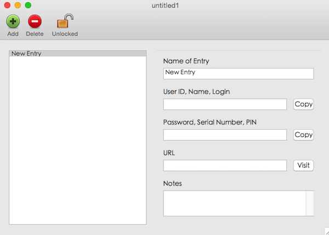Click the "untitled1" window title text
Viewport: 329px width, 235px height.
tap(166, 5)
